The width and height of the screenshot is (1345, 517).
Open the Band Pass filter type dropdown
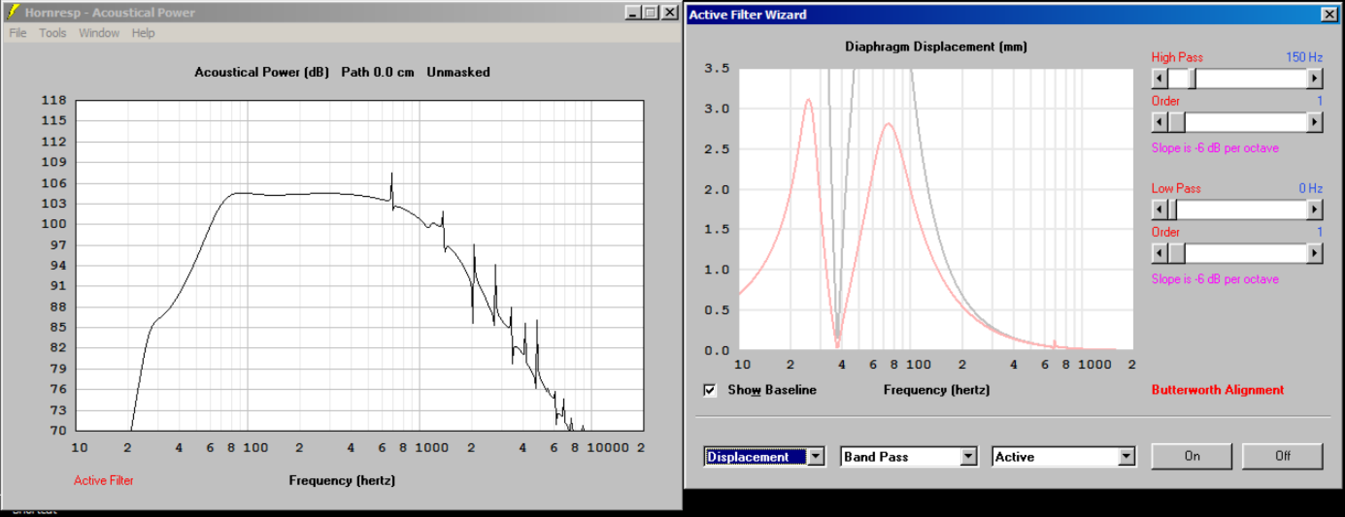(x=968, y=456)
